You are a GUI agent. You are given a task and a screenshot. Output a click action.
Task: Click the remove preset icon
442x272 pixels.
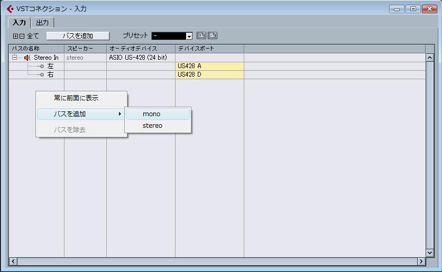pyautogui.click(x=212, y=35)
